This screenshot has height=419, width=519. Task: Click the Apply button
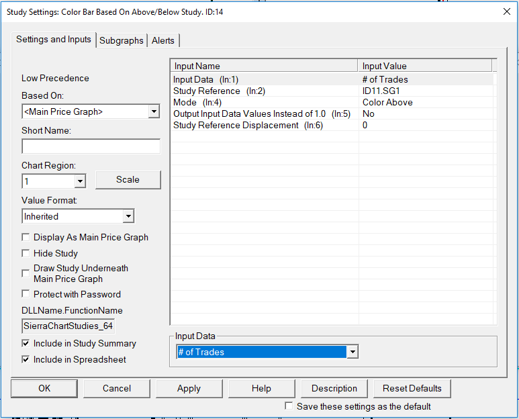189,388
